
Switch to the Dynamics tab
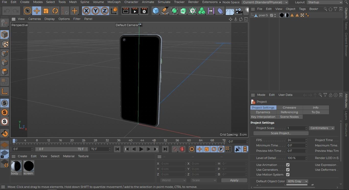click(263, 112)
